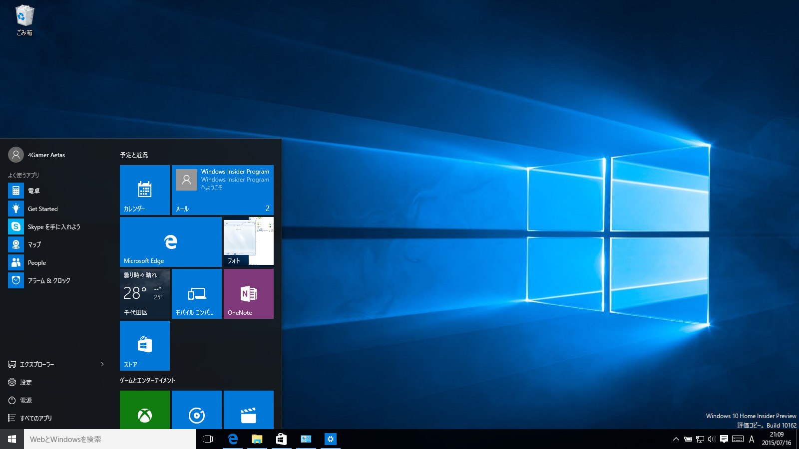Open the Calendar tile
Screen dimensions: 799x449
(x=145, y=190)
